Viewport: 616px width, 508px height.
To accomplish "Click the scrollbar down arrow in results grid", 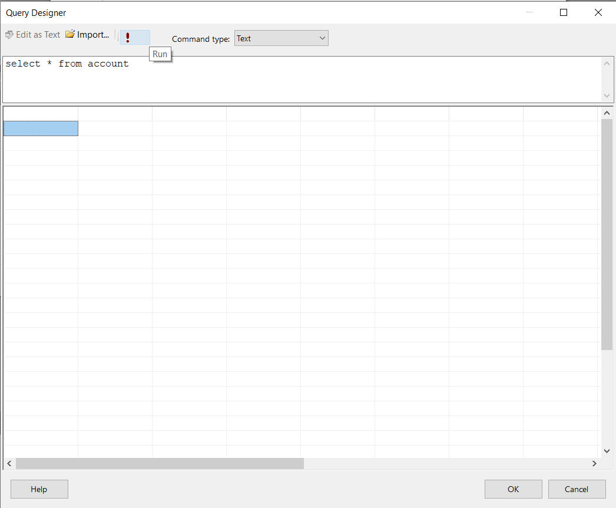I will pyautogui.click(x=607, y=451).
